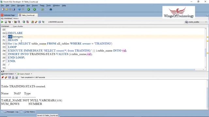Click the 'Table TRAINING.STATS created.' output line
This screenshot has width=209, height=117.
[x=23, y=86]
